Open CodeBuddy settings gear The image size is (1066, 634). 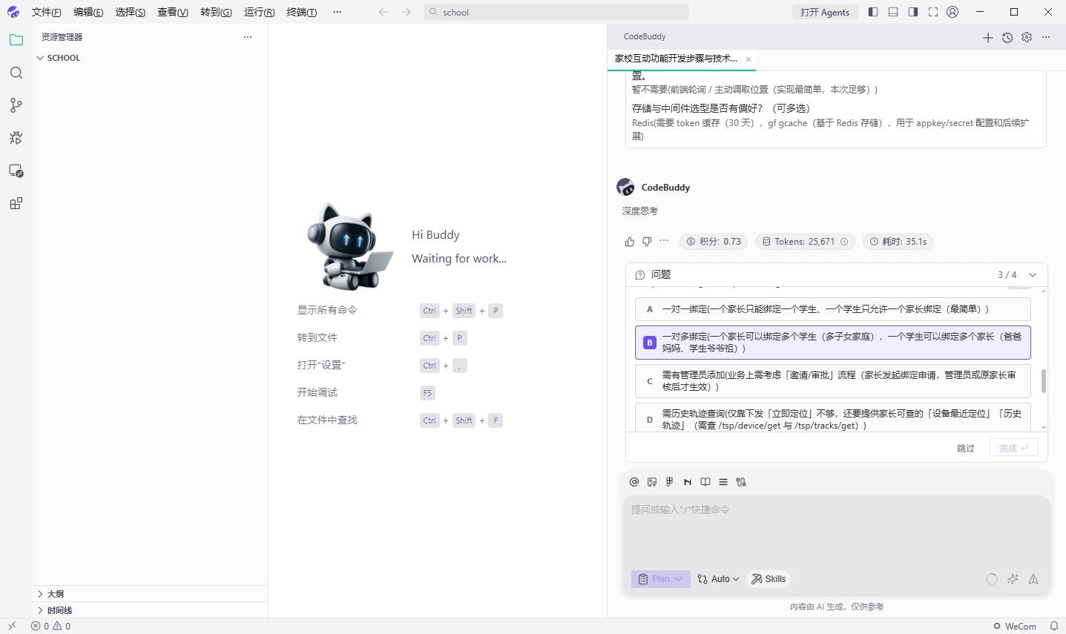coord(1027,37)
